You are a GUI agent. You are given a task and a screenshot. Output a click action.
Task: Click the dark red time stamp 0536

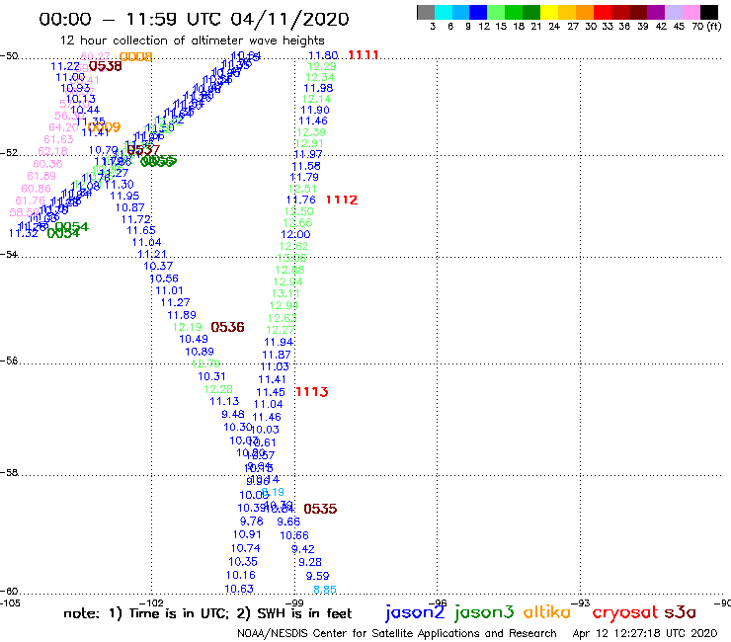[227, 327]
